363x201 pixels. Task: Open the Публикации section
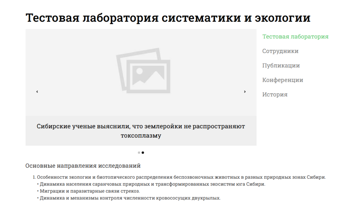(x=281, y=65)
